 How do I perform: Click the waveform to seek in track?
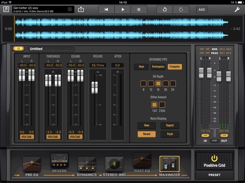pos(122,29)
